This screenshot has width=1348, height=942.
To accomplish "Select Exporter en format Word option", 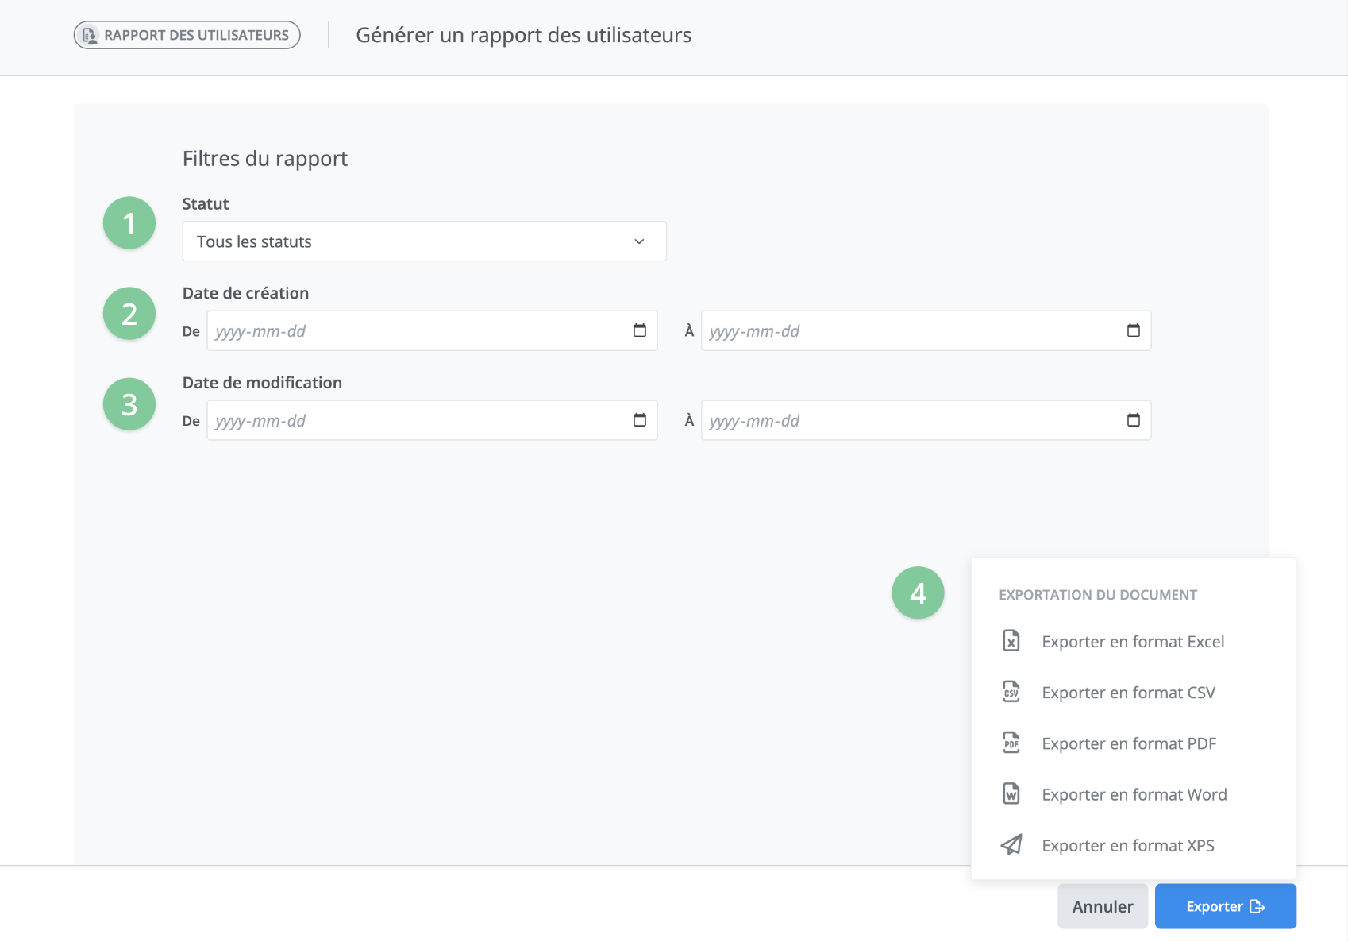I will click(x=1134, y=794).
